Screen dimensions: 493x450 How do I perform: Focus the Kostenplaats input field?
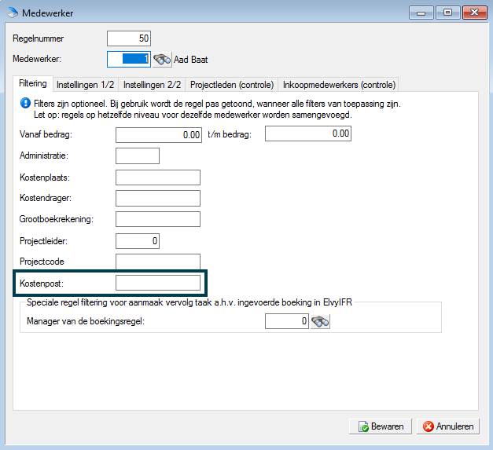coord(158,177)
